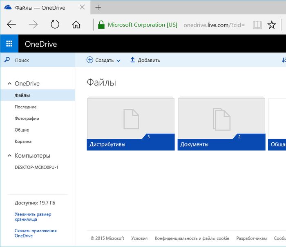Open the Создать dropdown menu
Viewport: 286px width, 247px height.
(x=104, y=60)
